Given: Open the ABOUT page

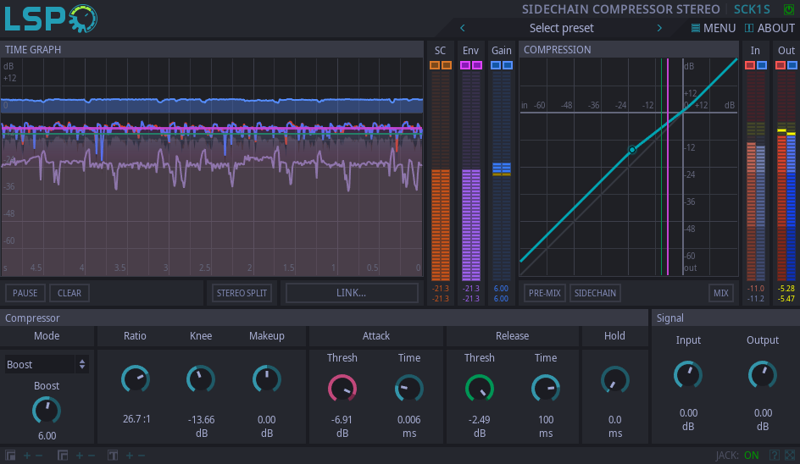Looking at the screenshot, I should (x=769, y=28).
